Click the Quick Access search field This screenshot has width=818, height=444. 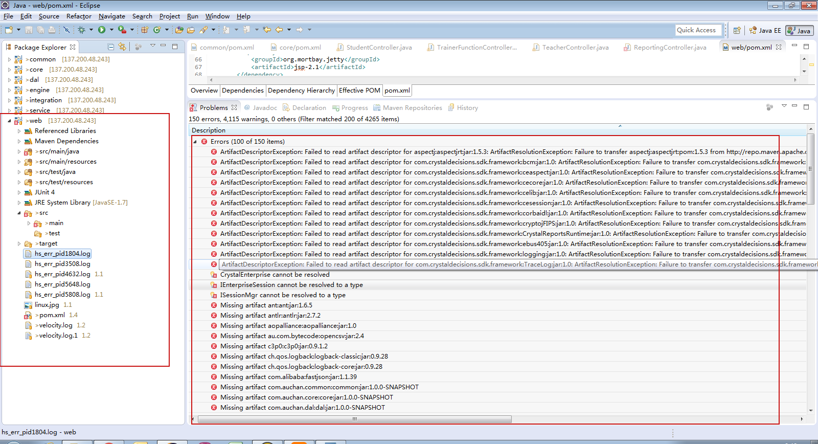(x=698, y=30)
